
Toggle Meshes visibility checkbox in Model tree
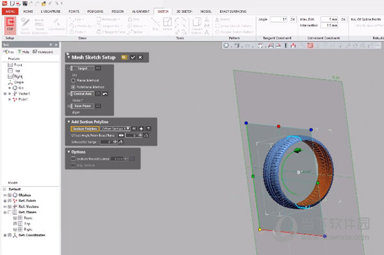click(10, 195)
